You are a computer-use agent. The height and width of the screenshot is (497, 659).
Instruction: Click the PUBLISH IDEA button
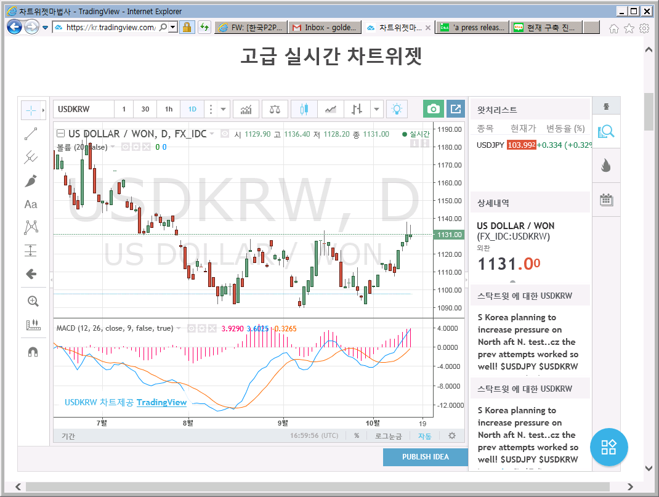(x=426, y=457)
